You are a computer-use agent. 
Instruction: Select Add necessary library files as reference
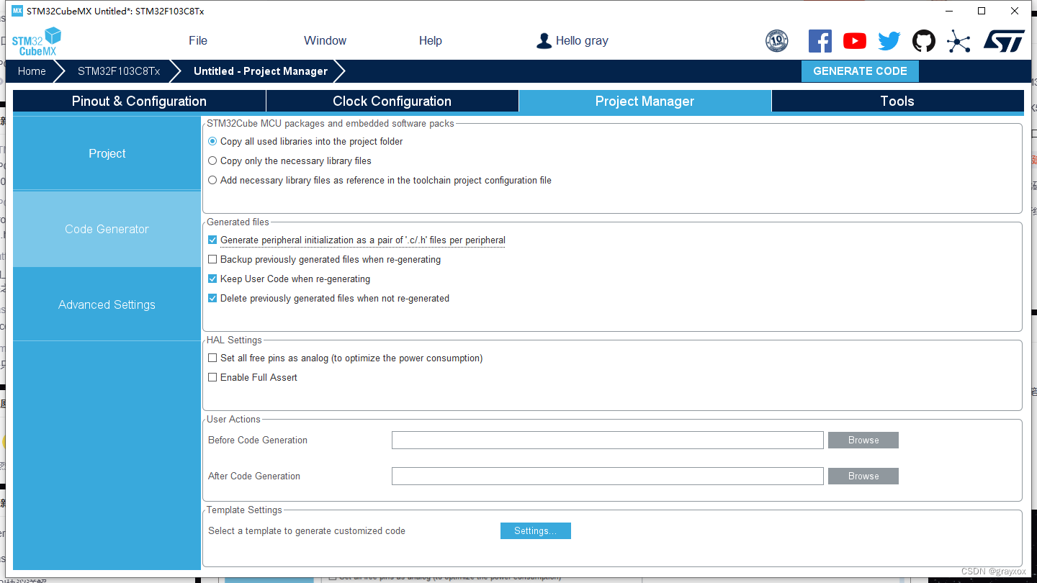click(x=212, y=181)
